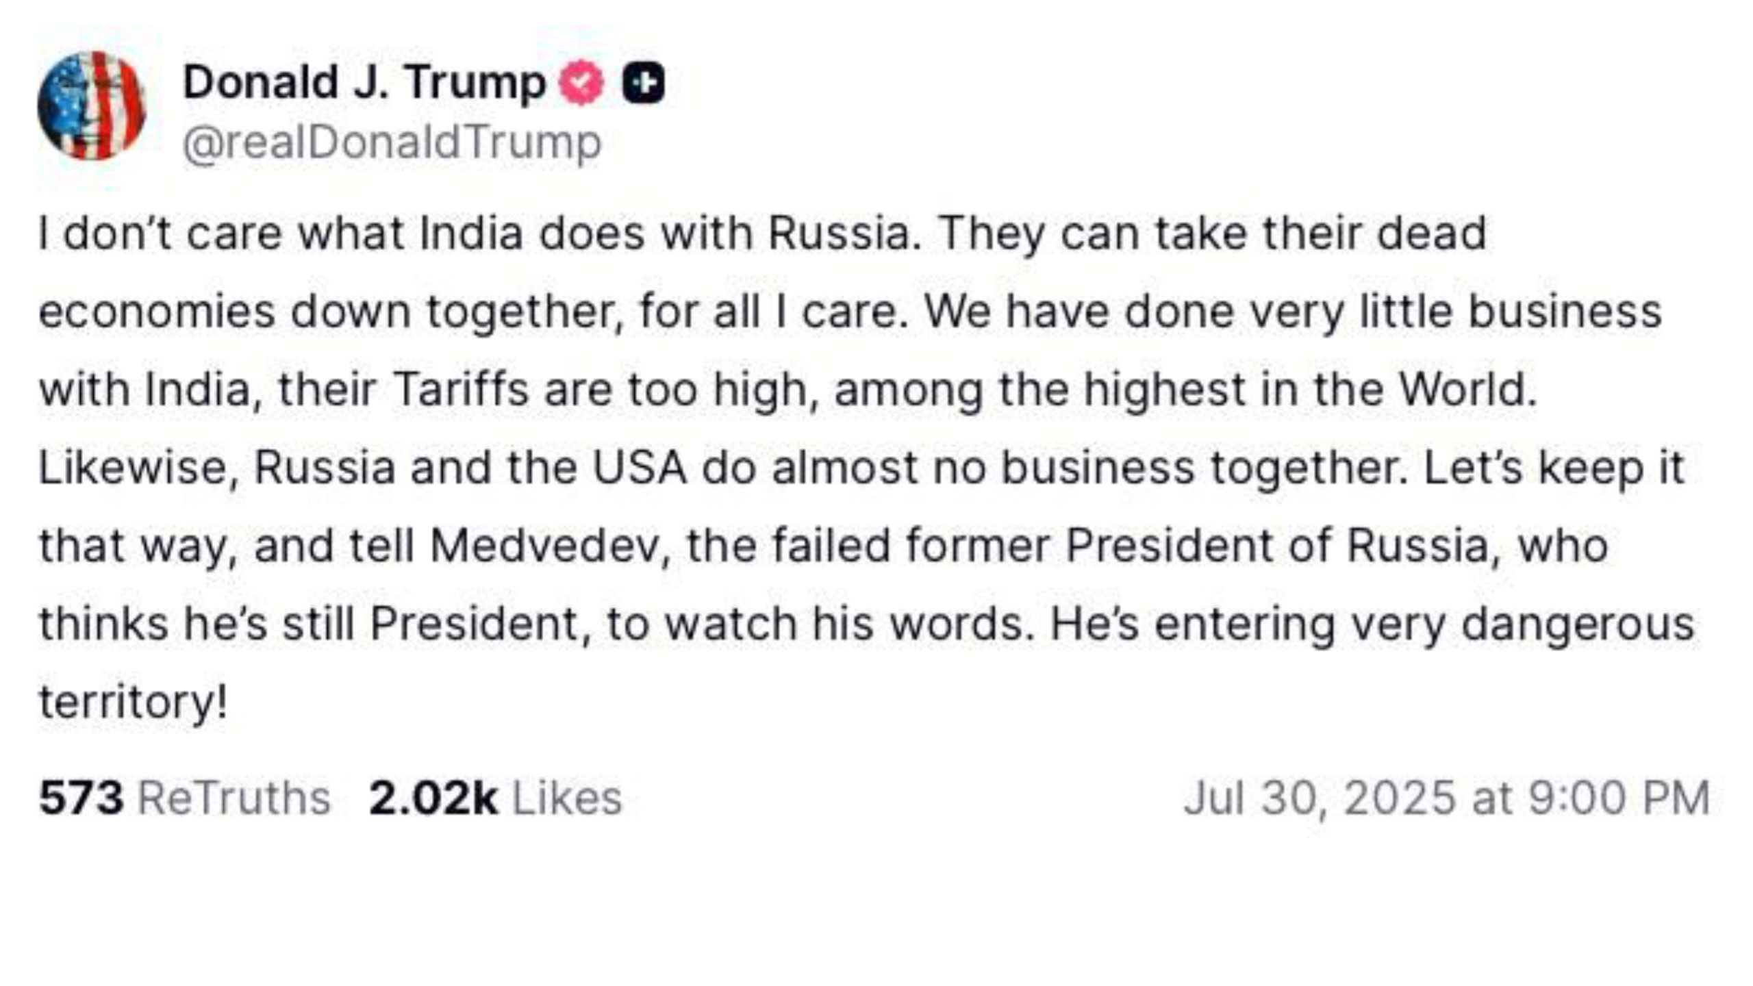Click the word USA in the post
This screenshot has width=1753, height=986.
639,468
